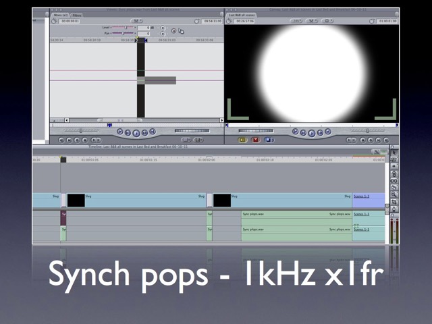Screen dimensions: 432x324
Task: Toggle the Pan keyframe button
Action: tap(163, 34)
